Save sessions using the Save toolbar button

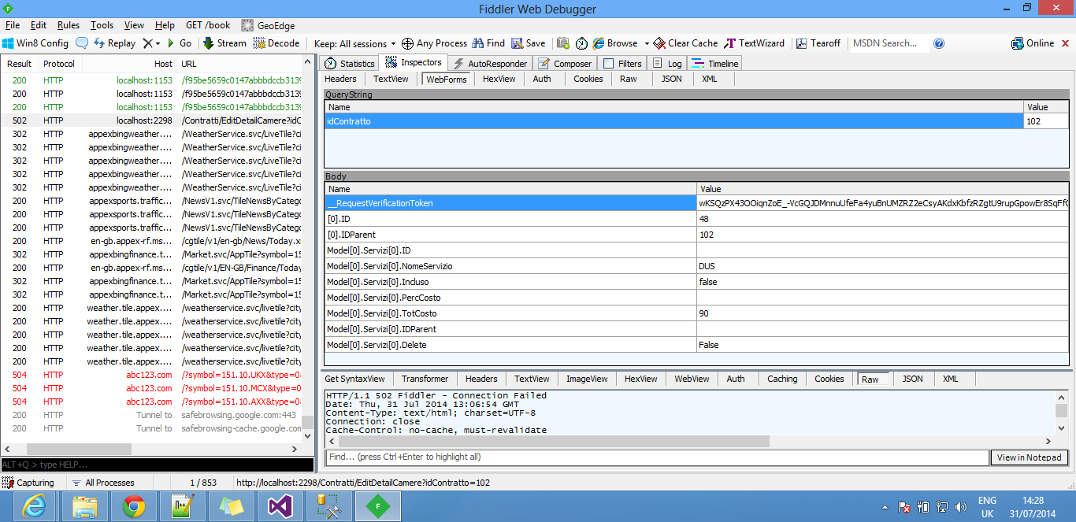(x=529, y=43)
